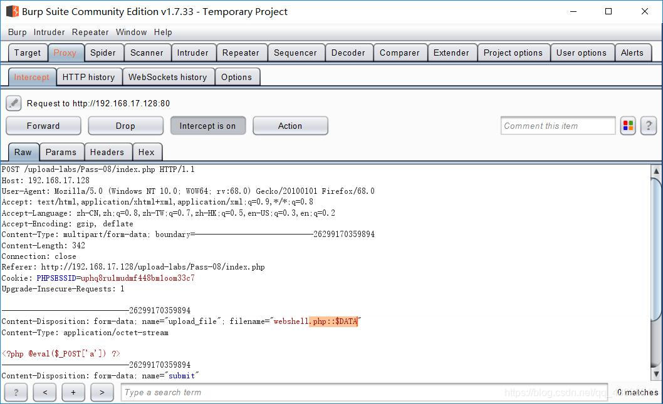Open the Action menu button
Viewport: 663px width, 404px height.
point(290,126)
